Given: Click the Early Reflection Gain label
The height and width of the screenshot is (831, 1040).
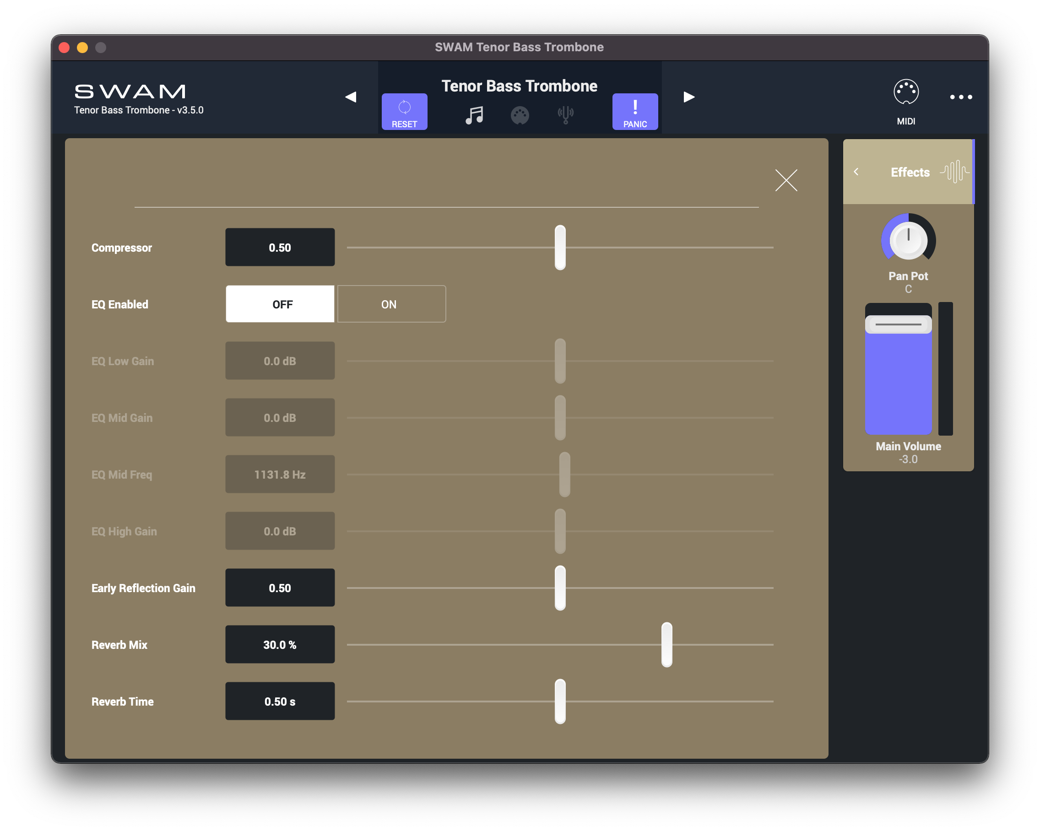Looking at the screenshot, I should tap(143, 588).
